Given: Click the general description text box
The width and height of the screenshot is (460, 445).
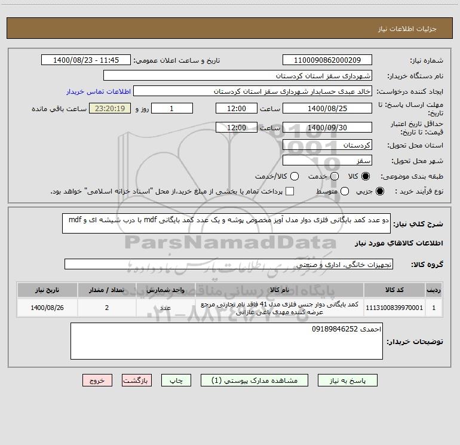Looking at the screenshot, I should [226, 223].
